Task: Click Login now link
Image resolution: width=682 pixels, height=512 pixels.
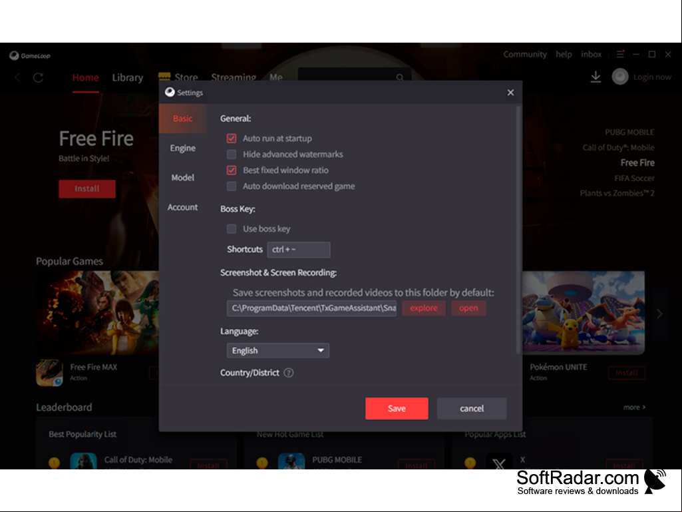Action: [x=652, y=77]
